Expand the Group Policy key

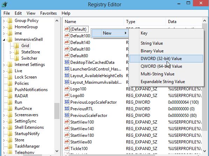(x=4, y=21)
